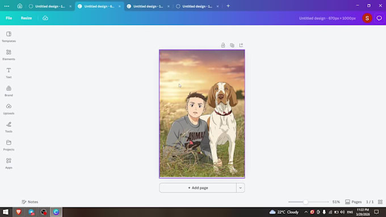Show hidden system tray icons
The image size is (386, 217).
click(x=306, y=212)
